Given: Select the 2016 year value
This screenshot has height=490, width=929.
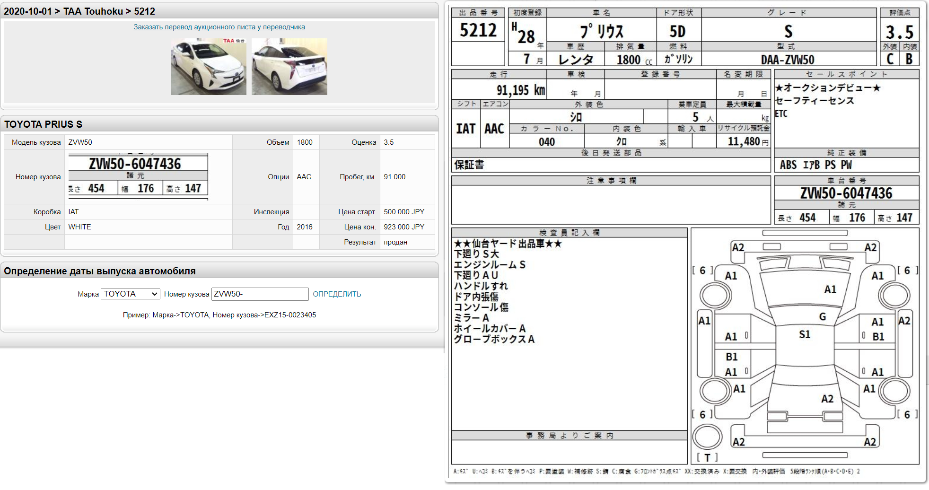Looking at the screenshot, I should (x=305, y=227).
